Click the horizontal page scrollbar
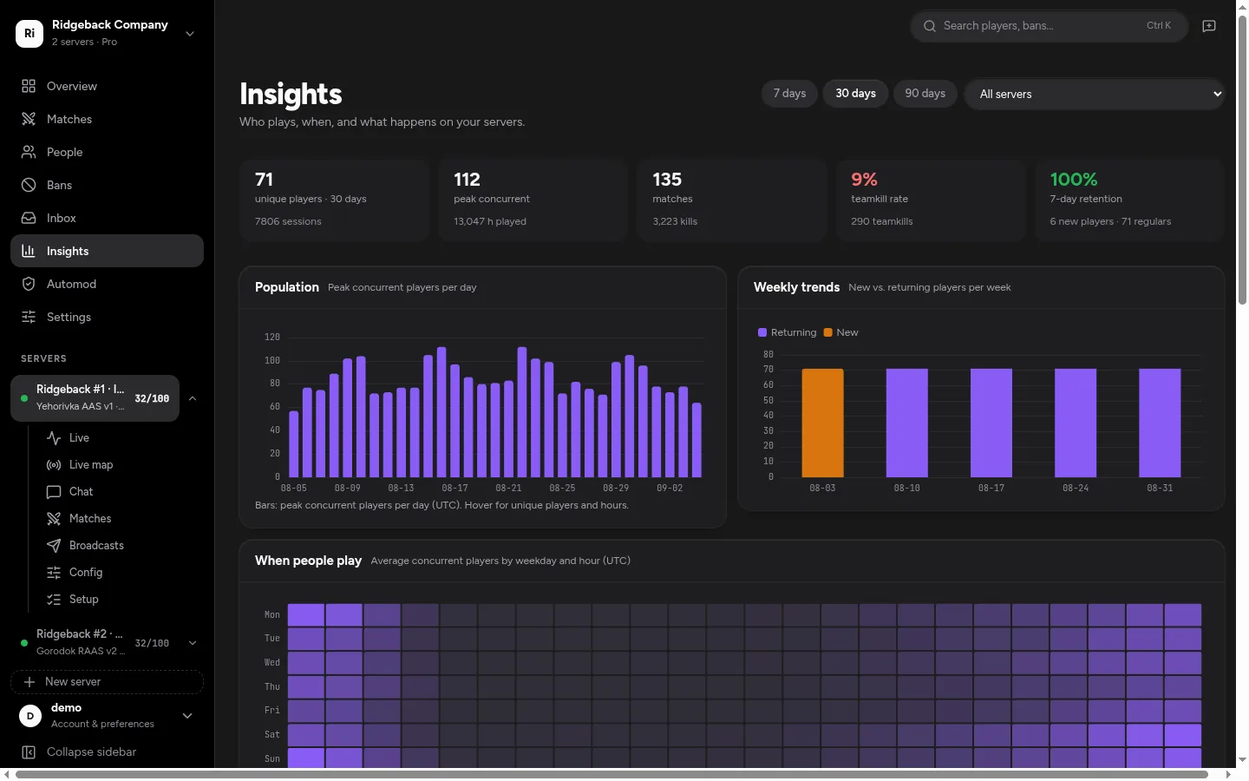 coord(611,774)
